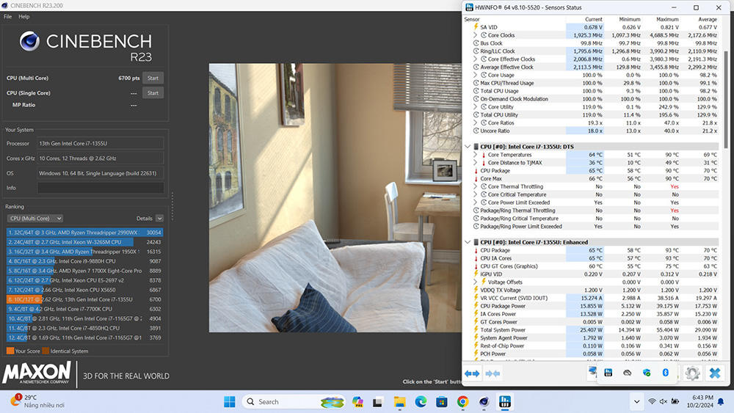Open Google Chrome from the taskbar
Image resolution: width=734 pixels, height=413 pixels.
coord(462,401)
